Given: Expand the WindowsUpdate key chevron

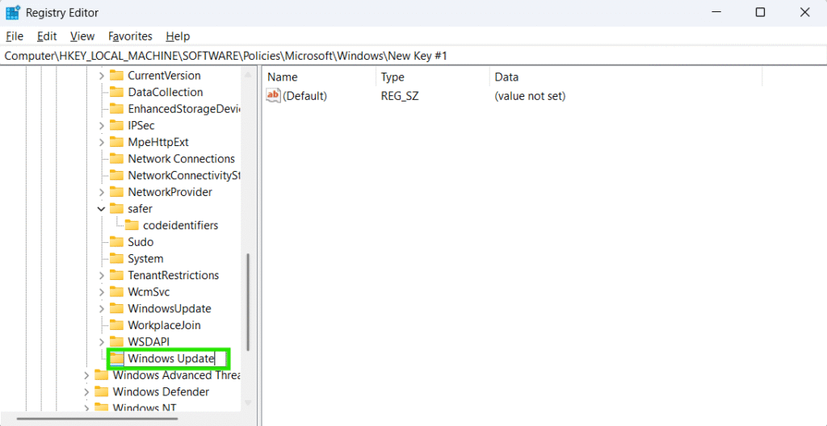Looking at the screenshot, I should click(x=101, y=309).
